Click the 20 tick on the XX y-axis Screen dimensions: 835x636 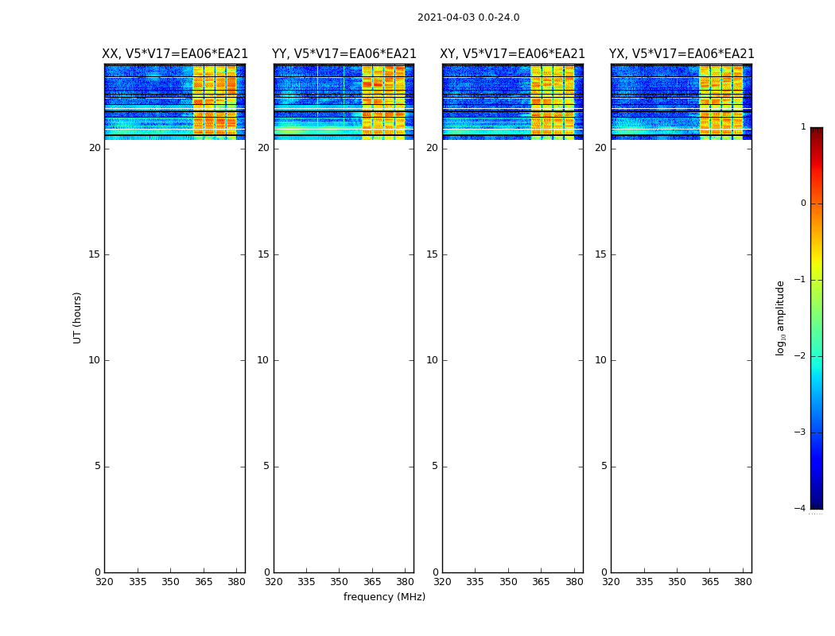click(x=95, y=148)
